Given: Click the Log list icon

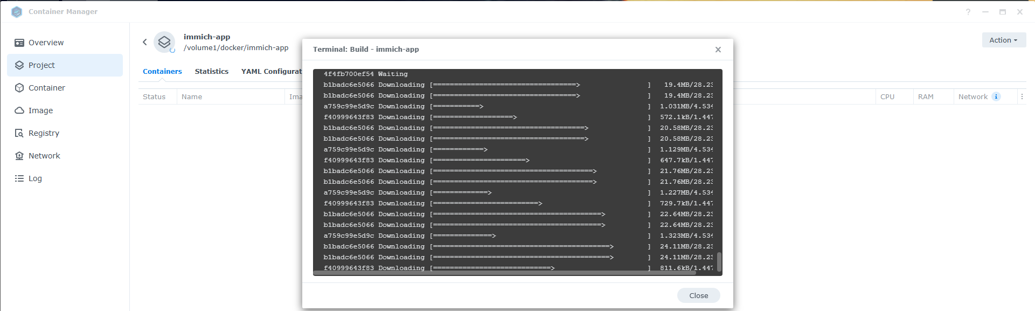Looking at the screenshot, I should point(19,178).
